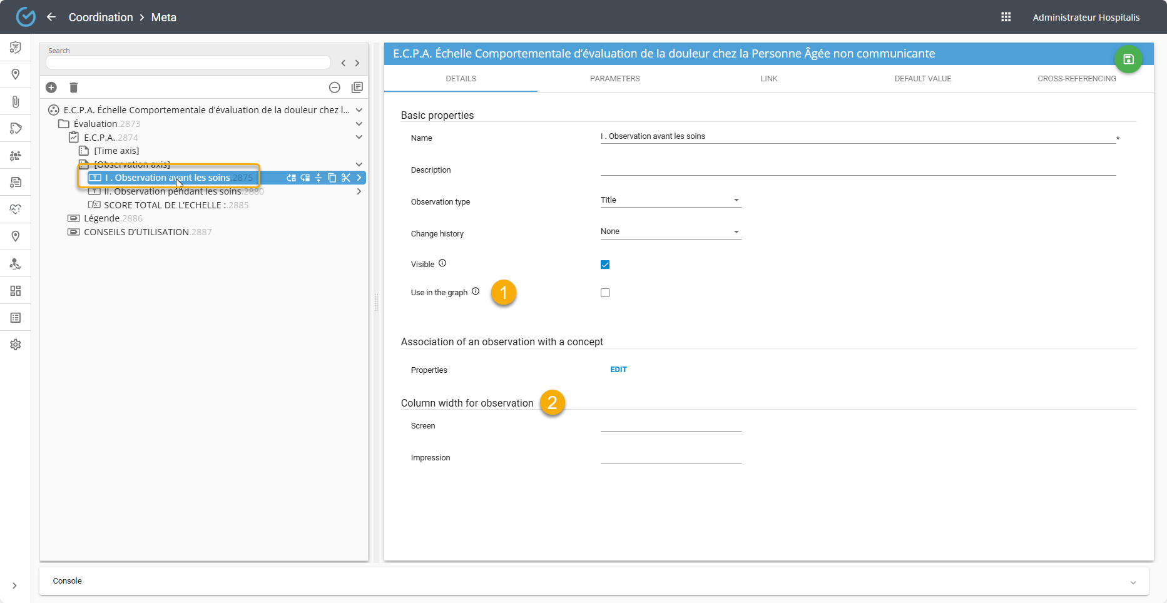Add a new node with plus icon

(x=51, y=88)
